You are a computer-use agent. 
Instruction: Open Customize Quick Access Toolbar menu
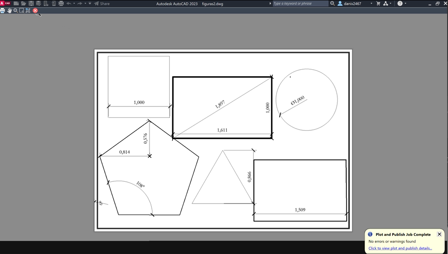[x=90, y=3]
